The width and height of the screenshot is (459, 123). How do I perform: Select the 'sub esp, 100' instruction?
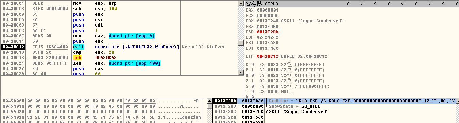95,8
